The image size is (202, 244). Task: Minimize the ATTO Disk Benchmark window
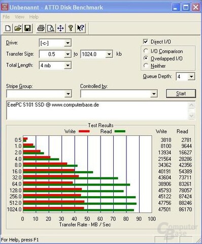[176, 7]
